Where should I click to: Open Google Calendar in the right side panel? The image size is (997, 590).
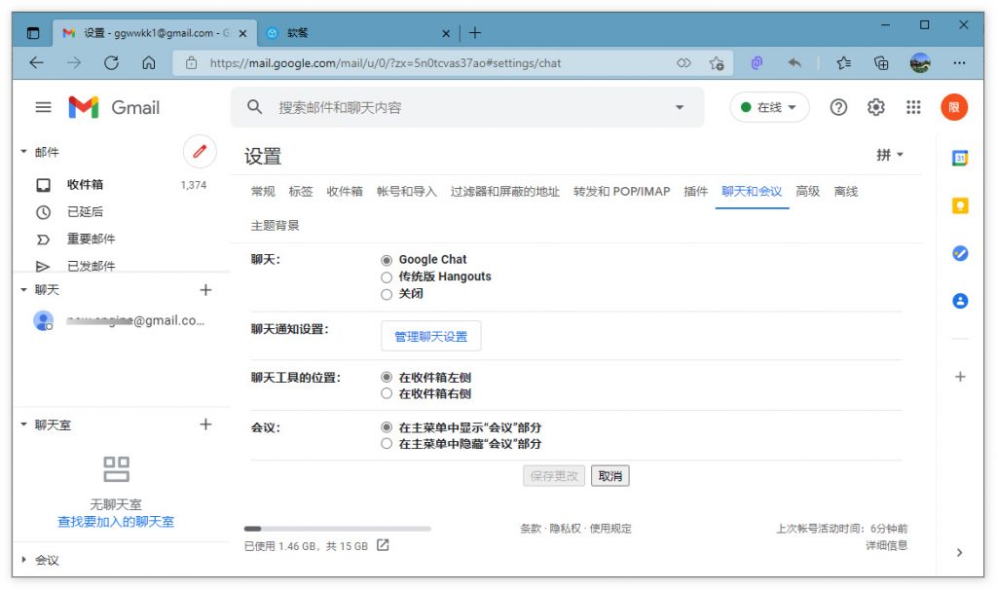click(960, 156)
